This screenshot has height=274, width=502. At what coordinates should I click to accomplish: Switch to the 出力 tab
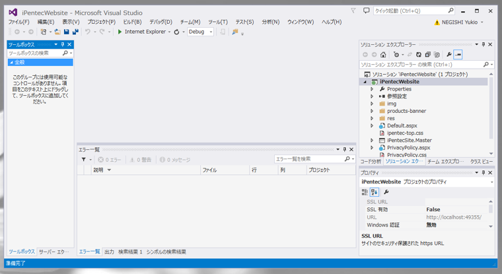pyautogui.click(x=109, y=252)
